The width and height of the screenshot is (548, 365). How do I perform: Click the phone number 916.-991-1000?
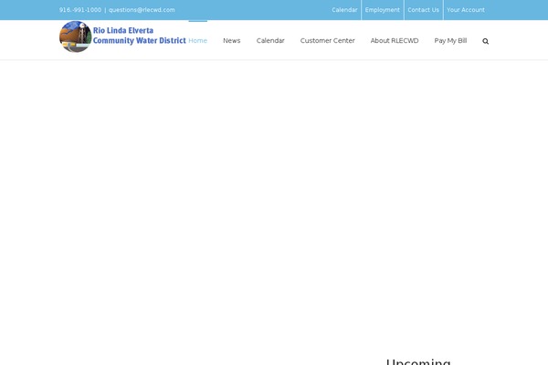click(80, 10)
